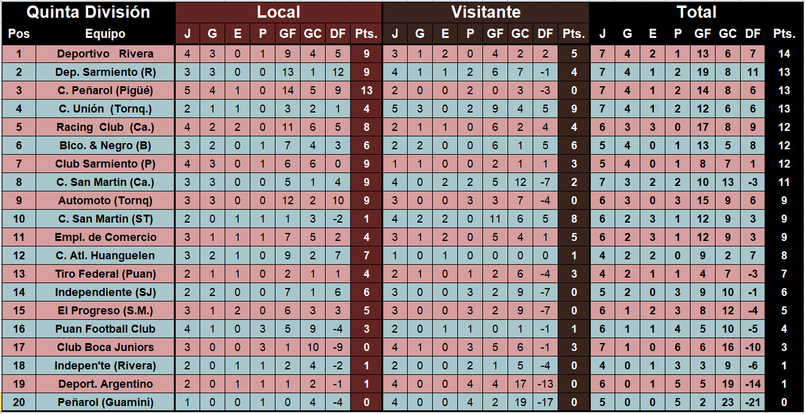Select the C. Peñarol (Pigüé) team name

[105, 91]
